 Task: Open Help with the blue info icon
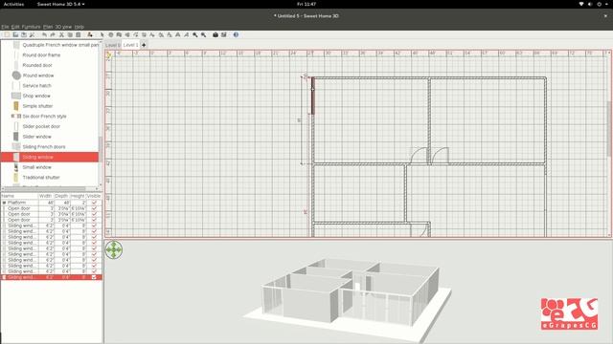(236, 34)
